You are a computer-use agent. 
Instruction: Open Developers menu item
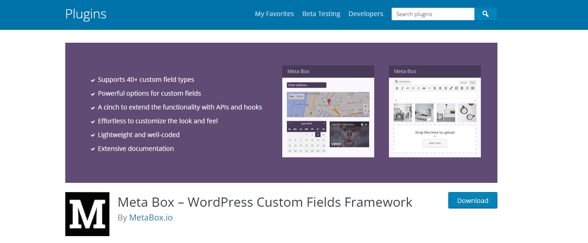(366, 14)
